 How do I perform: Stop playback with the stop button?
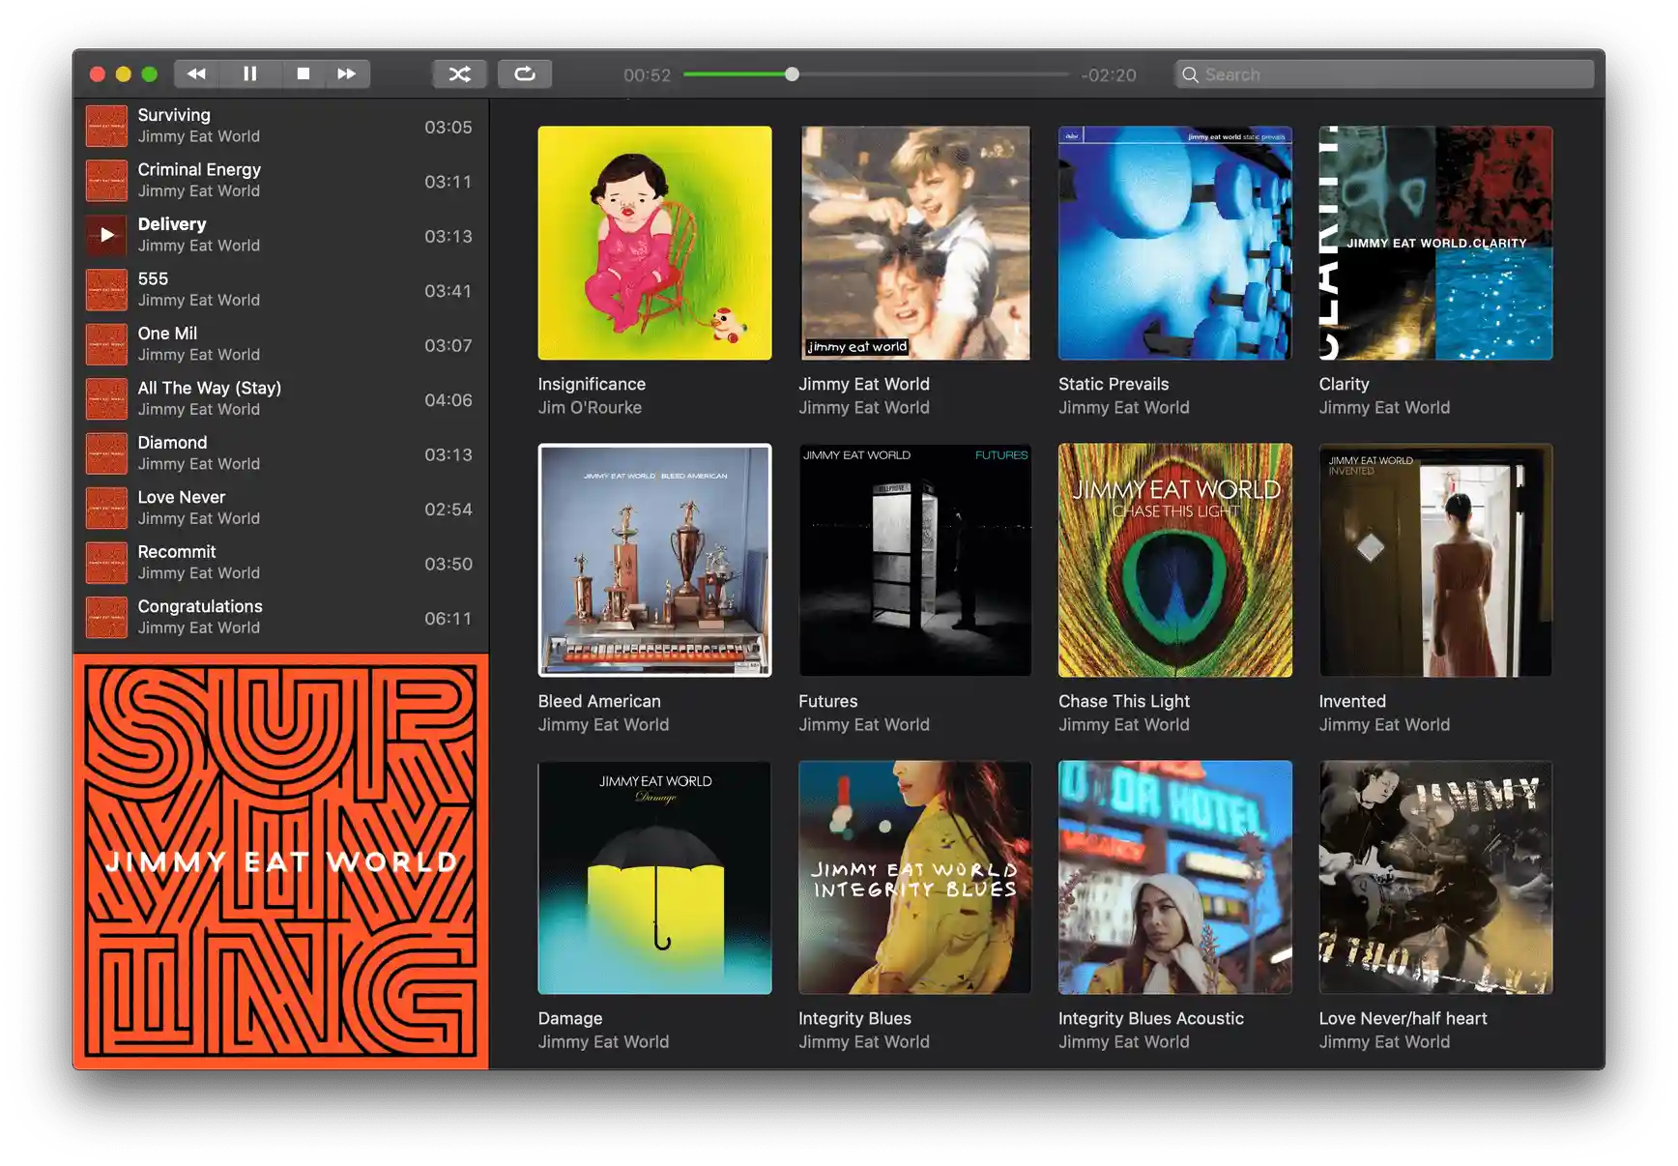(303, 73)
